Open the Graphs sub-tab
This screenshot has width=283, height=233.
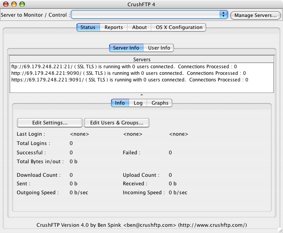coord(159,103)
